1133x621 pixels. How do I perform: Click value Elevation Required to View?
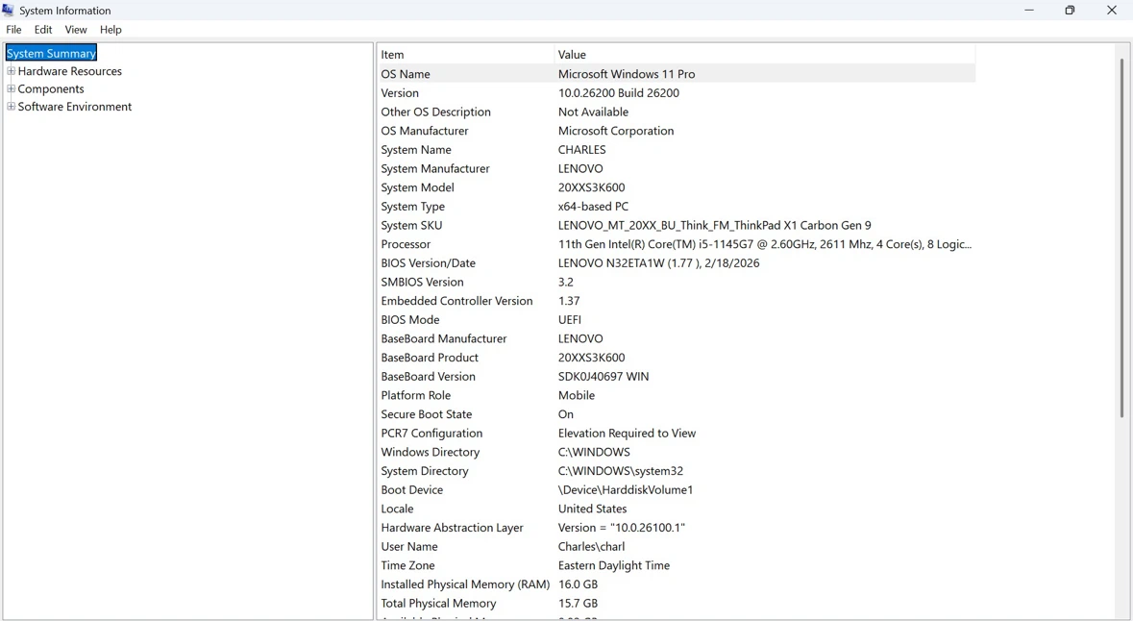click(x=627, y=433)
